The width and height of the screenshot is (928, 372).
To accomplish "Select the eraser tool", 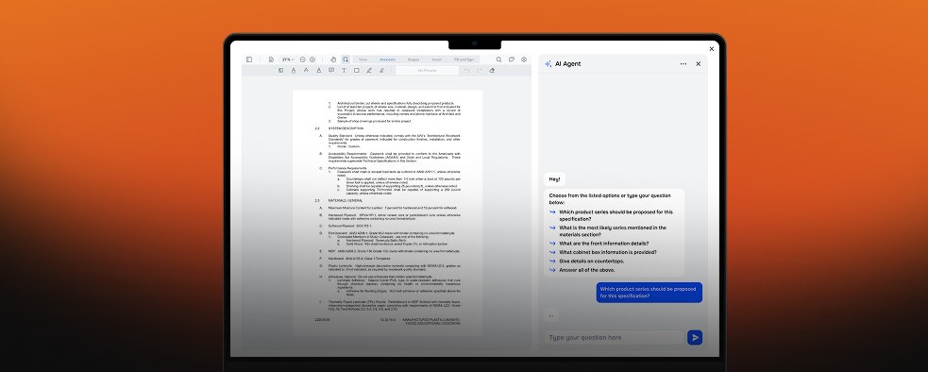I will pyautogui.click(x=492, y=70).
